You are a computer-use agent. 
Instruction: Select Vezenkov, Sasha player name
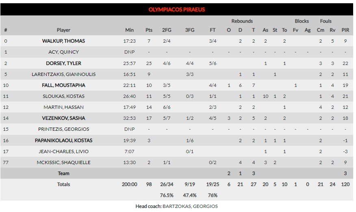tap(63, 118)
